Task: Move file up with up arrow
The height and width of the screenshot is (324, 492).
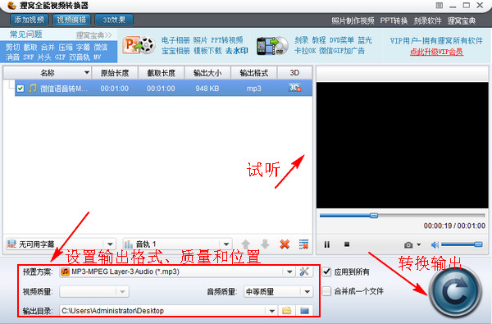Action: point(246,244)
